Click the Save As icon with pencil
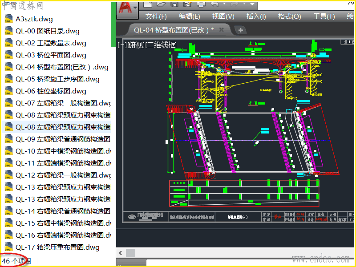356x267 pixels. [188, 4]
